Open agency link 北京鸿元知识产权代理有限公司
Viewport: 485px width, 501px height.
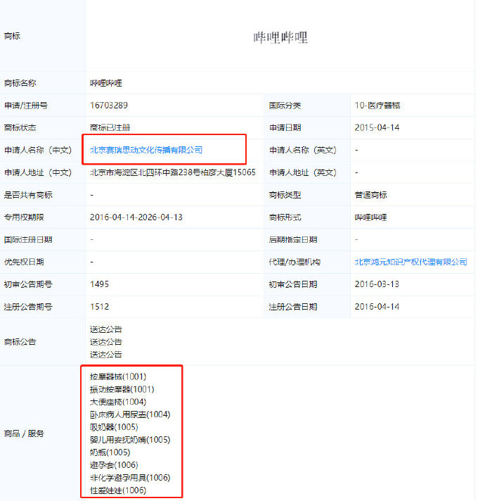pos(411,262)
